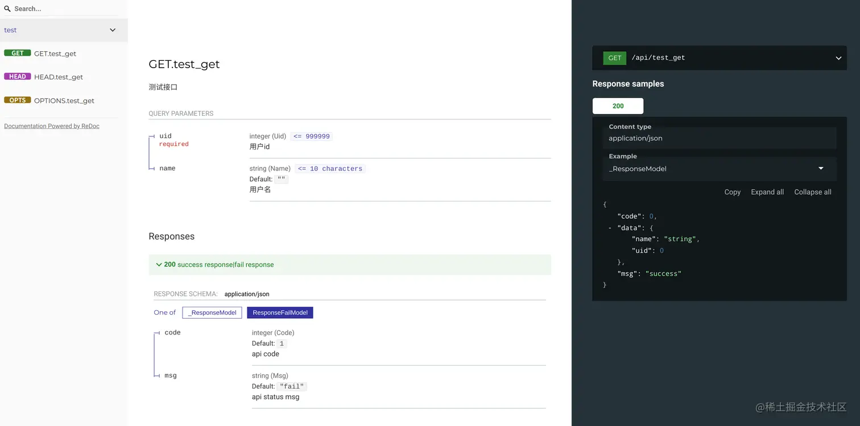This screenshot has height=426, width=860.
Task: Click the name parameter name
Action: click(167, 169)
